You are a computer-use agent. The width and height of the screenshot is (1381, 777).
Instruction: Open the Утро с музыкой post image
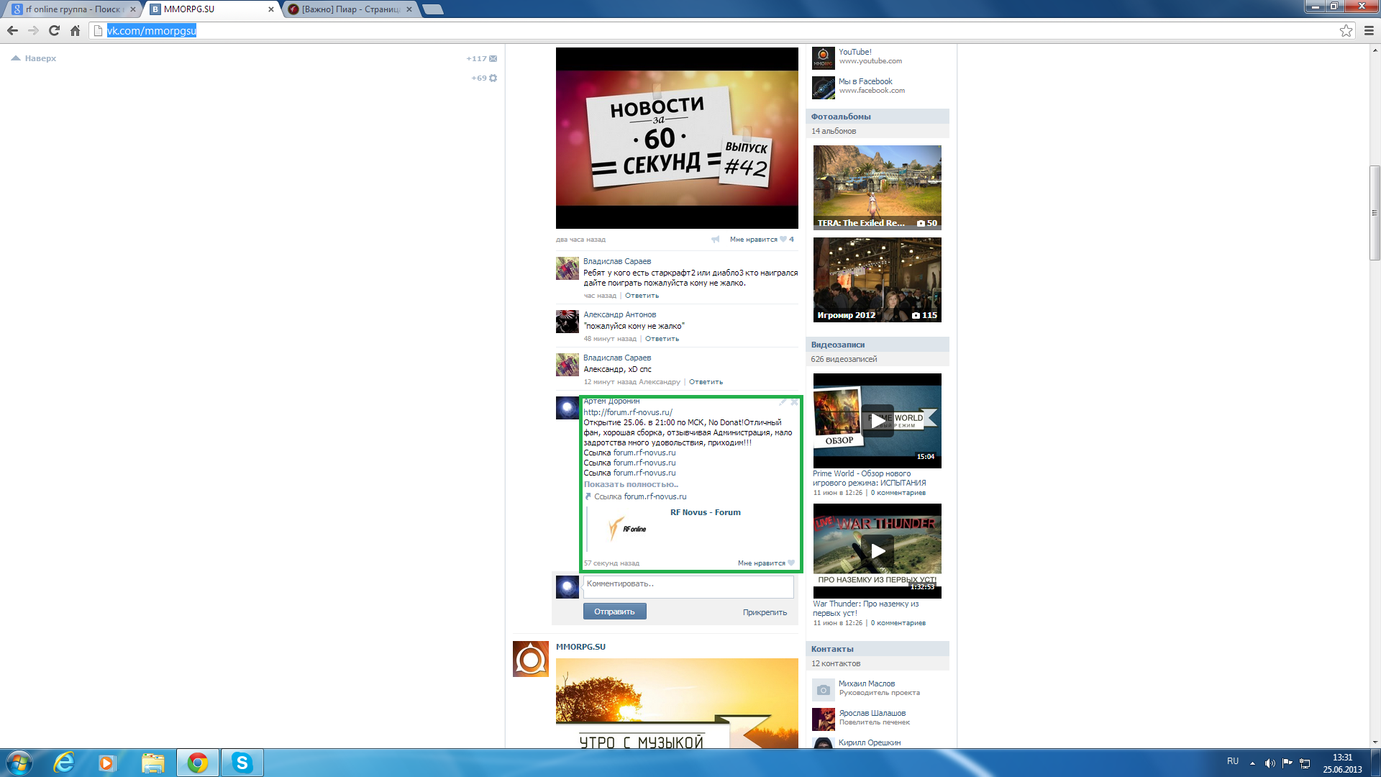[x=677, y=704]
